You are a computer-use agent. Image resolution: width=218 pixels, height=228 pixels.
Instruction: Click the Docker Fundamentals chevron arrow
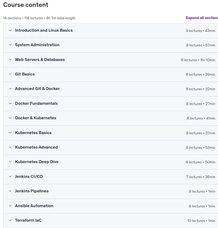[x=10, y=103]
